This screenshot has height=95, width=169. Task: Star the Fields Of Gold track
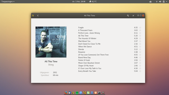point(140,60)
